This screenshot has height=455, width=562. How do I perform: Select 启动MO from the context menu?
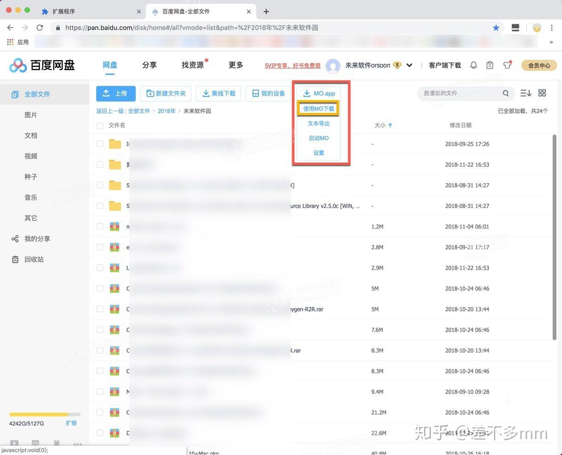[x=318, y=138]
